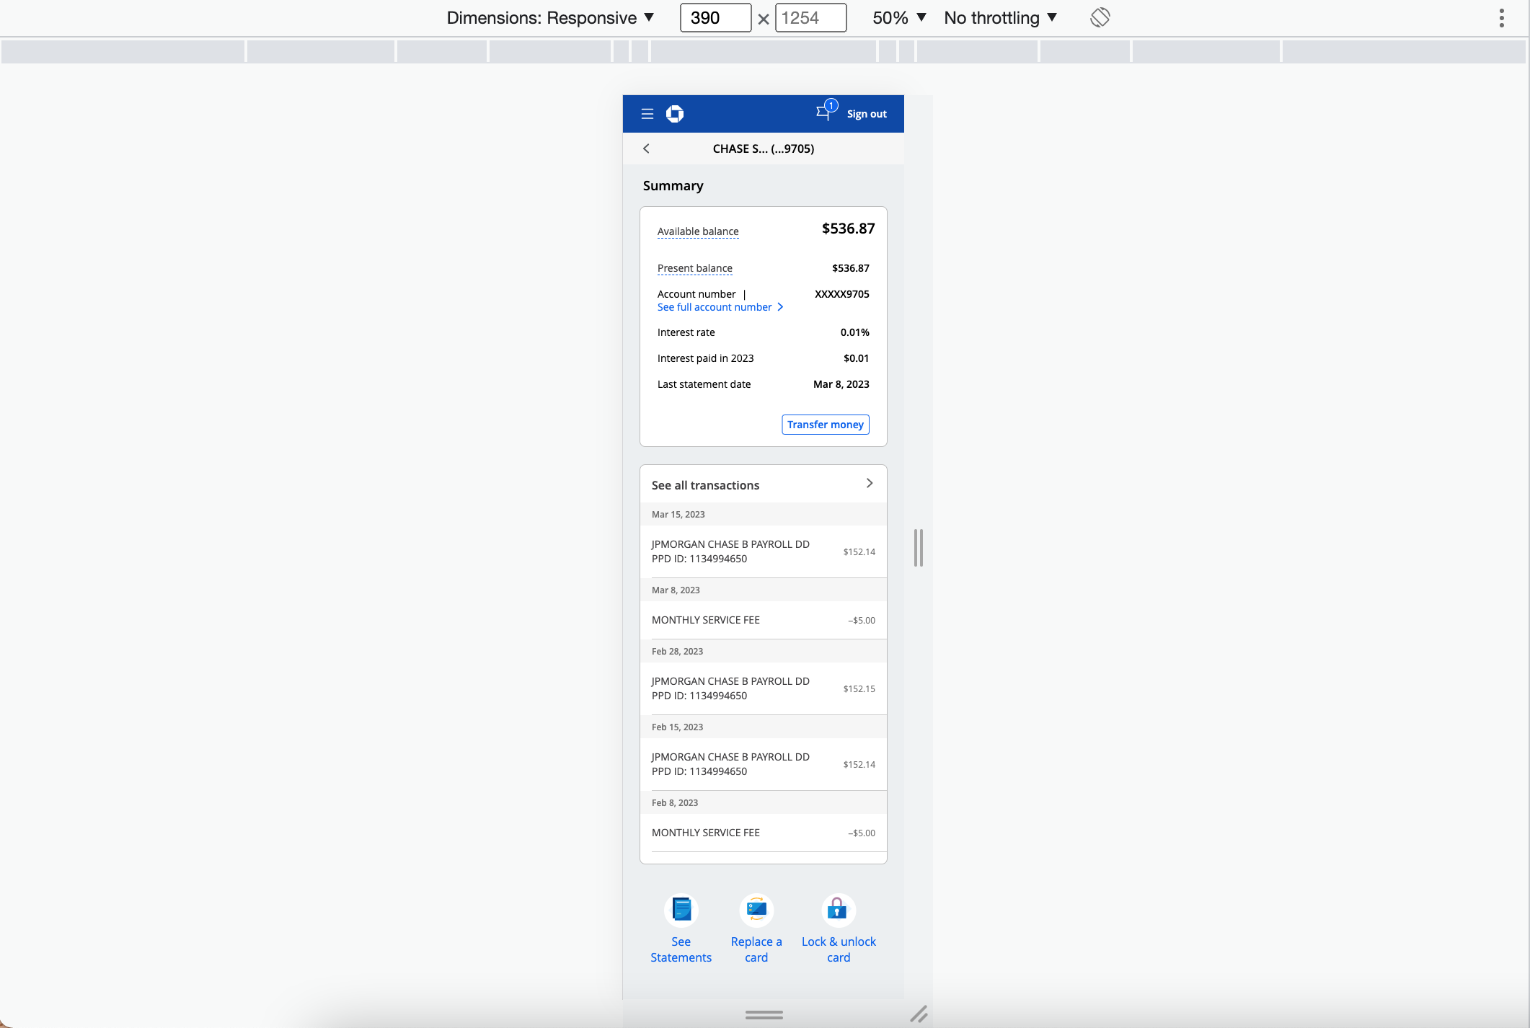Open DevTools three-dot more options menu
Viewport: 1530px width, 1028px height.
coord(1501,17)
